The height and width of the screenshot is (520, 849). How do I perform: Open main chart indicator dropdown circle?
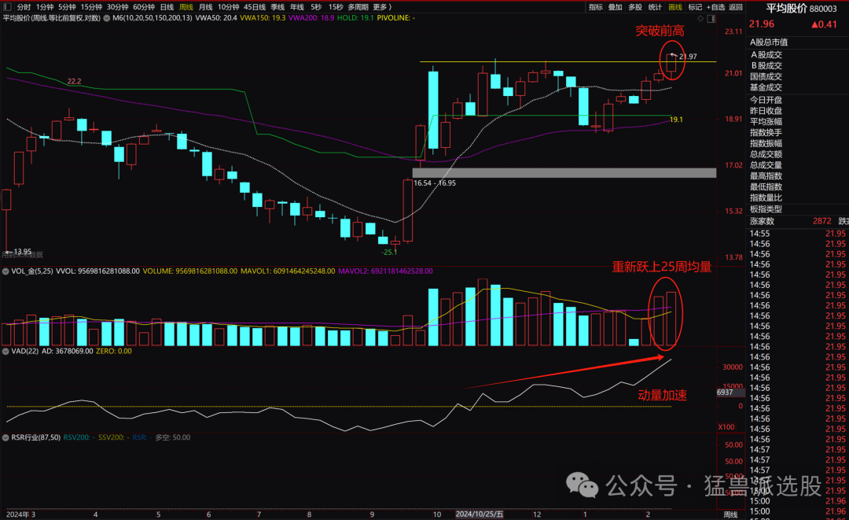(x=107, y=18)
